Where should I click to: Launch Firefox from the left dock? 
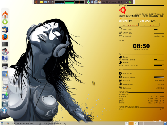pyautogui.click(x=5, y=37)
